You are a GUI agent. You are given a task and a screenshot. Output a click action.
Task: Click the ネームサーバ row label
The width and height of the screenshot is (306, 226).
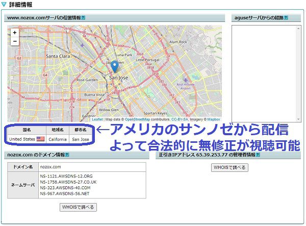click(x=23, y=185)
